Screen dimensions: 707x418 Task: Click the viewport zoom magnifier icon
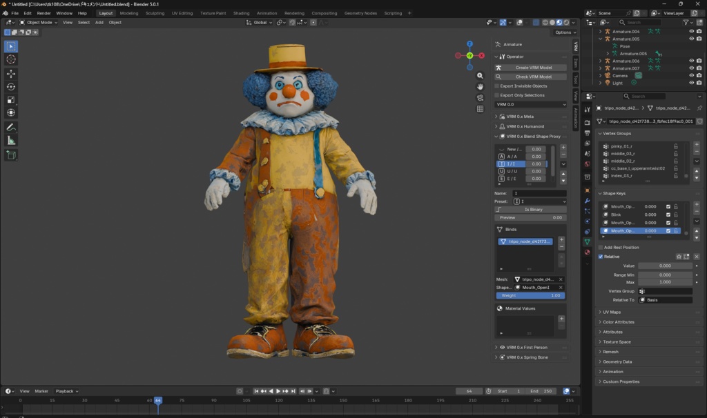pos(481,76)
